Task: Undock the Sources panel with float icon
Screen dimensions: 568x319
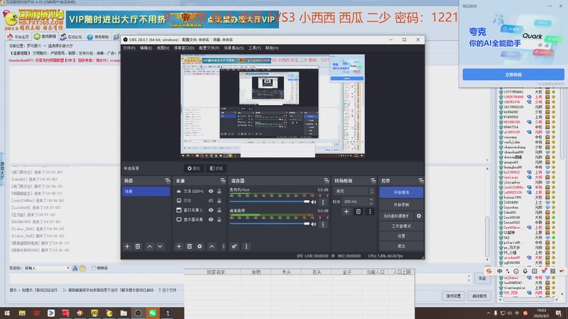Action: pyautogui.click(x=223, y=181)
